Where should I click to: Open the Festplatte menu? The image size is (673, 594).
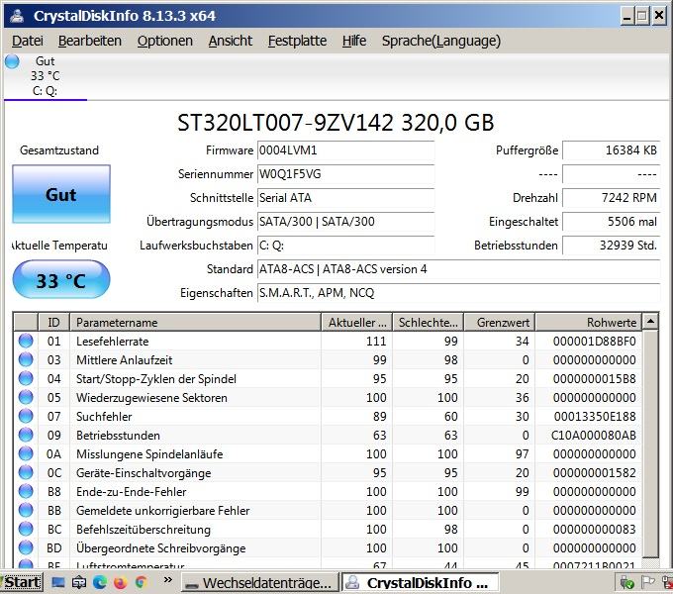click(x=297, y=41)
